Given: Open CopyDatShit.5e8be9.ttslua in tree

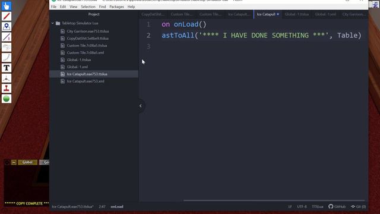Looking at the screenshot, I should pos(87,38).
